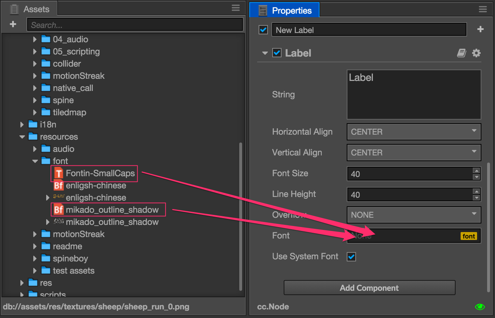Switch to the Properties tab
495x318 pixels.
[x=284, y=10]
